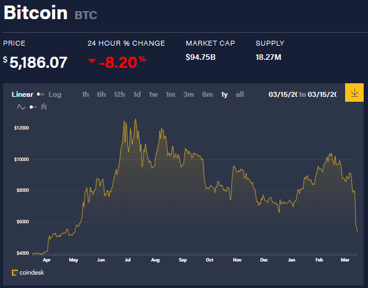Click the 18.27M supply value
This screenshot has height=288, width=368.
click(x=268, y=57)
